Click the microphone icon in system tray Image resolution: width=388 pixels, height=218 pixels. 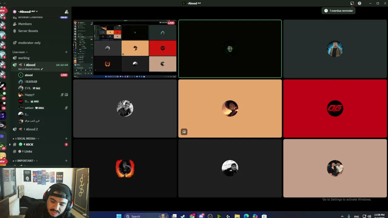coord(349,216)
